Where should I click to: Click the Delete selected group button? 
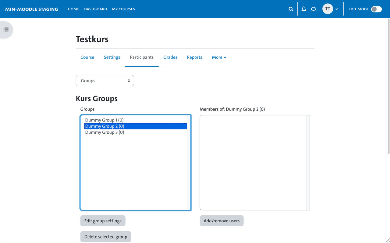point(106,237)
